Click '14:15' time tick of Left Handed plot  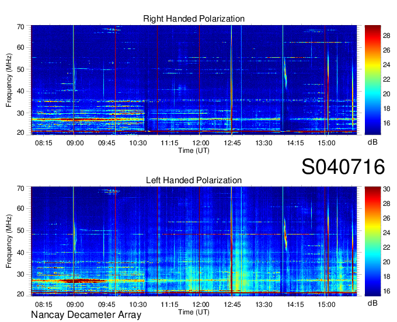pyautogui.click(x=295, y=304)
